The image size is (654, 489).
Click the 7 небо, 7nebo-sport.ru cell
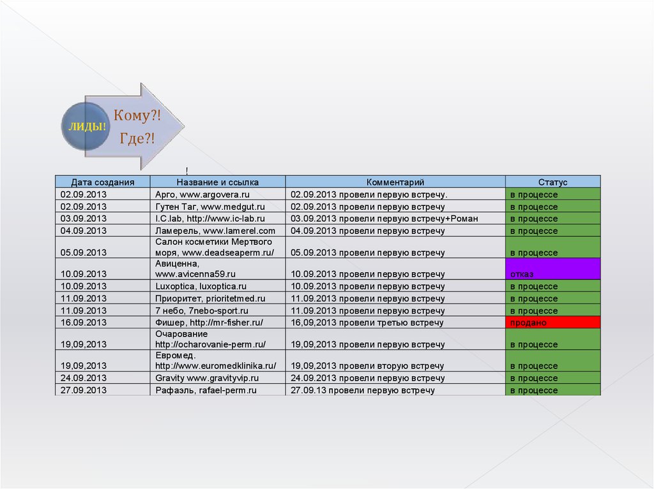[218, 310]
